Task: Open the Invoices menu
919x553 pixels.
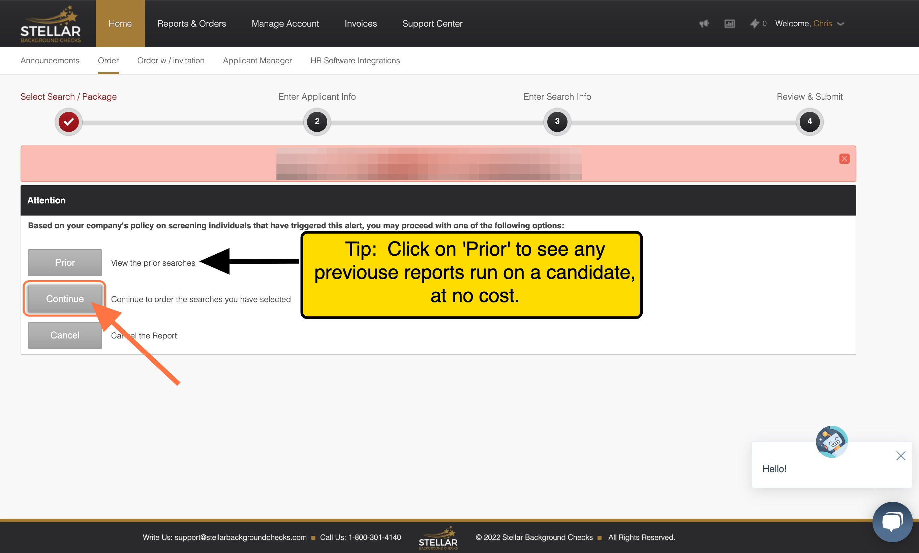Action: point(361,24)
